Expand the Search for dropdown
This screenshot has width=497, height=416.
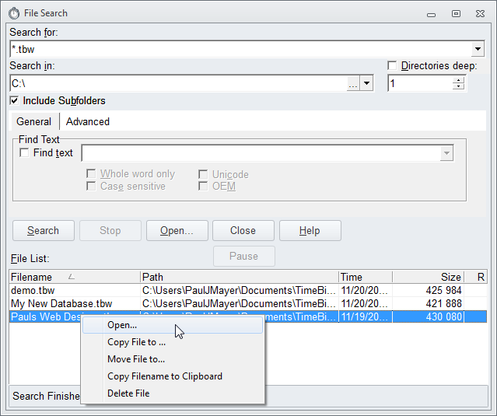click(478, 49)
